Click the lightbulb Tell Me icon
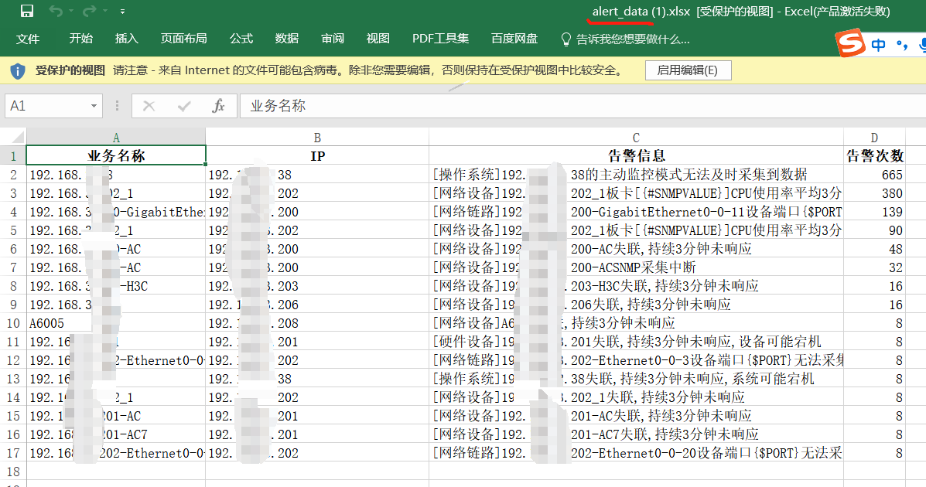Screen dimensions: 926x487 [x=566, y=39]
